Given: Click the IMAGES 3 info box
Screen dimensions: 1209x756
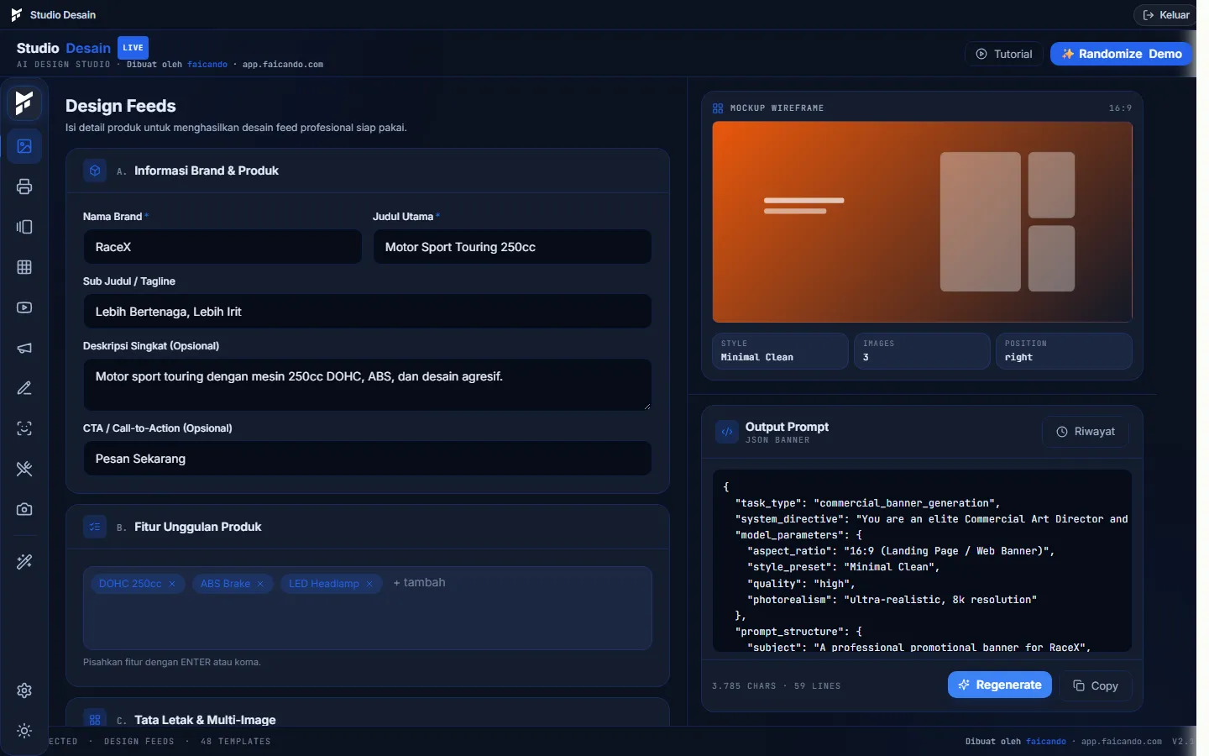Looking at the screenshot, I should [x=922, y=351].
